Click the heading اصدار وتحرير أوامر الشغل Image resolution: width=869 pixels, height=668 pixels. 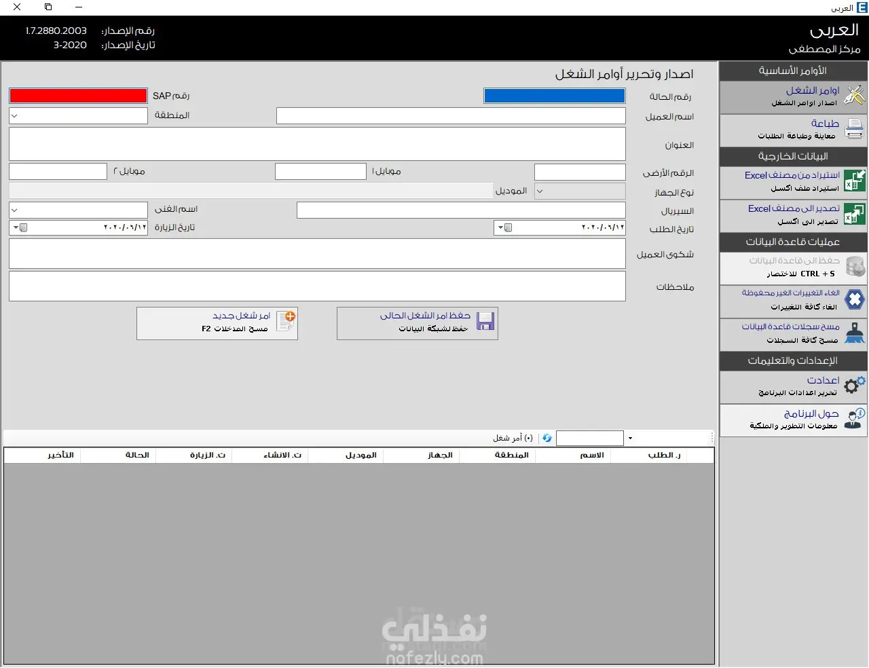[x=624, y=74]
